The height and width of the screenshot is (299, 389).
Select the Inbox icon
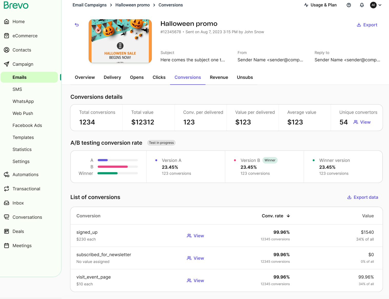pos(7,203)
